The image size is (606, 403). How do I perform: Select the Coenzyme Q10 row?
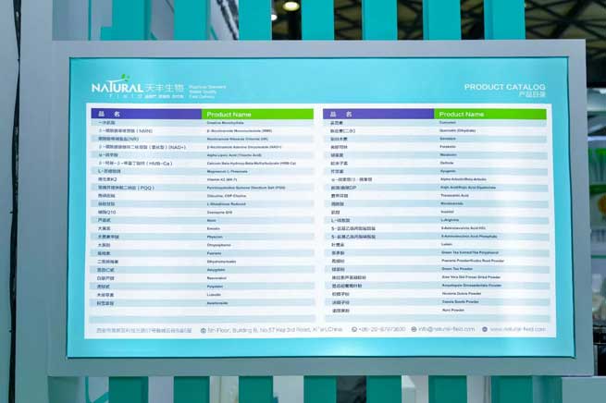coord(203,212)
